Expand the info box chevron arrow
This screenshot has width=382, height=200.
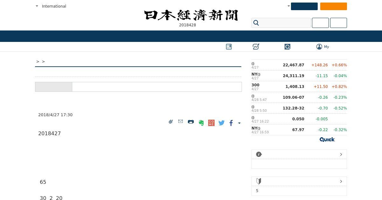click(x=341, y=154)
